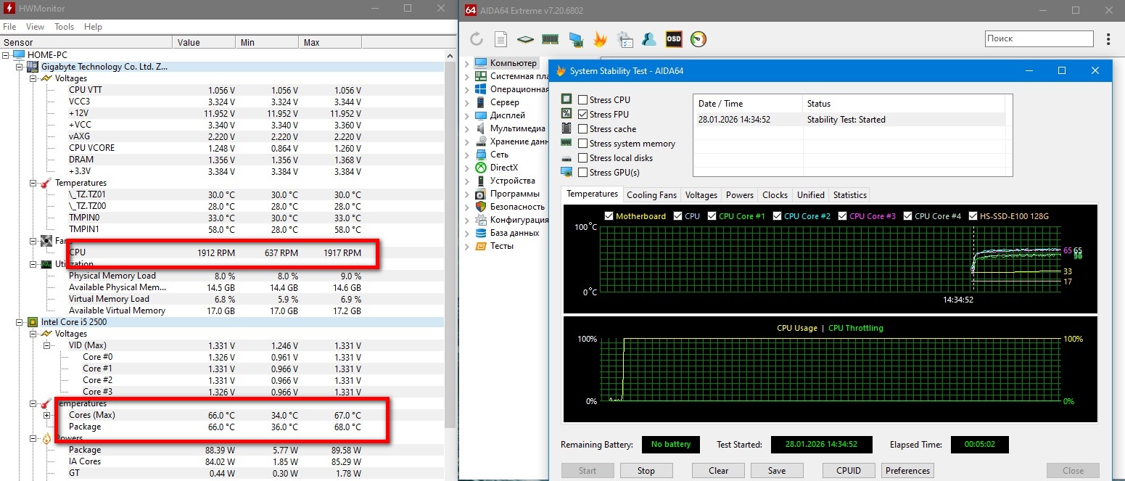The height and width of the screenshot is (481, 1125).
Task: Enable the Stress cache checkbox
Action: pyautogui.click(x=583, y=128)
